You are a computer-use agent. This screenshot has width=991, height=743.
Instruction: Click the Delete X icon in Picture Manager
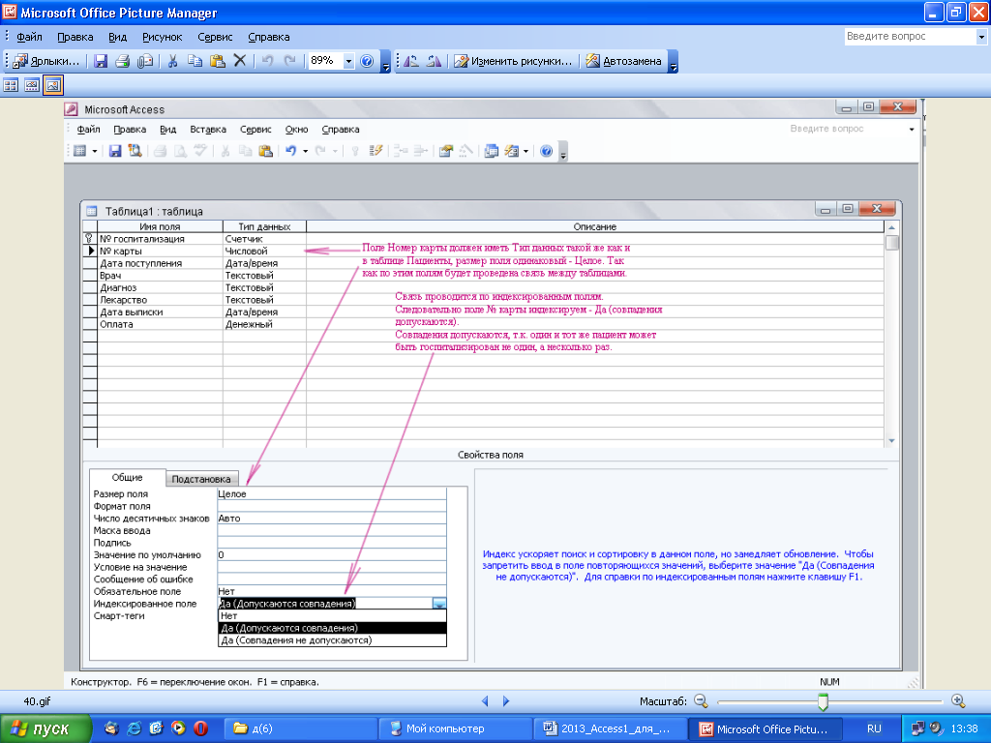pyautogui.click(x=240, y=61)
